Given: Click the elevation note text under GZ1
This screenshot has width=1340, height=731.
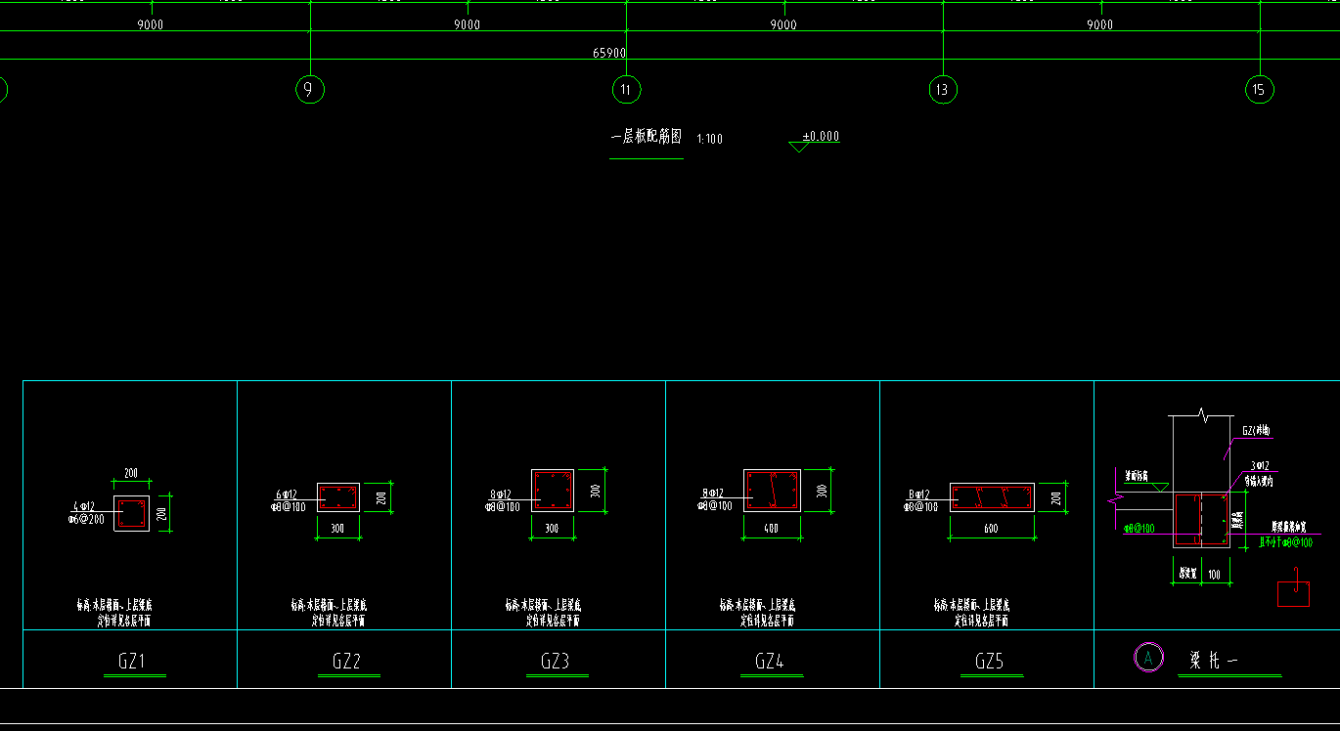Looking at the screenshot, I should pyautogui.click(x=114, y=613).
